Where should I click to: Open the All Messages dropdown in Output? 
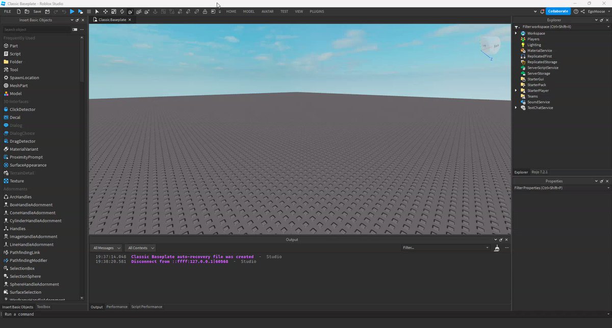point(106,248)
